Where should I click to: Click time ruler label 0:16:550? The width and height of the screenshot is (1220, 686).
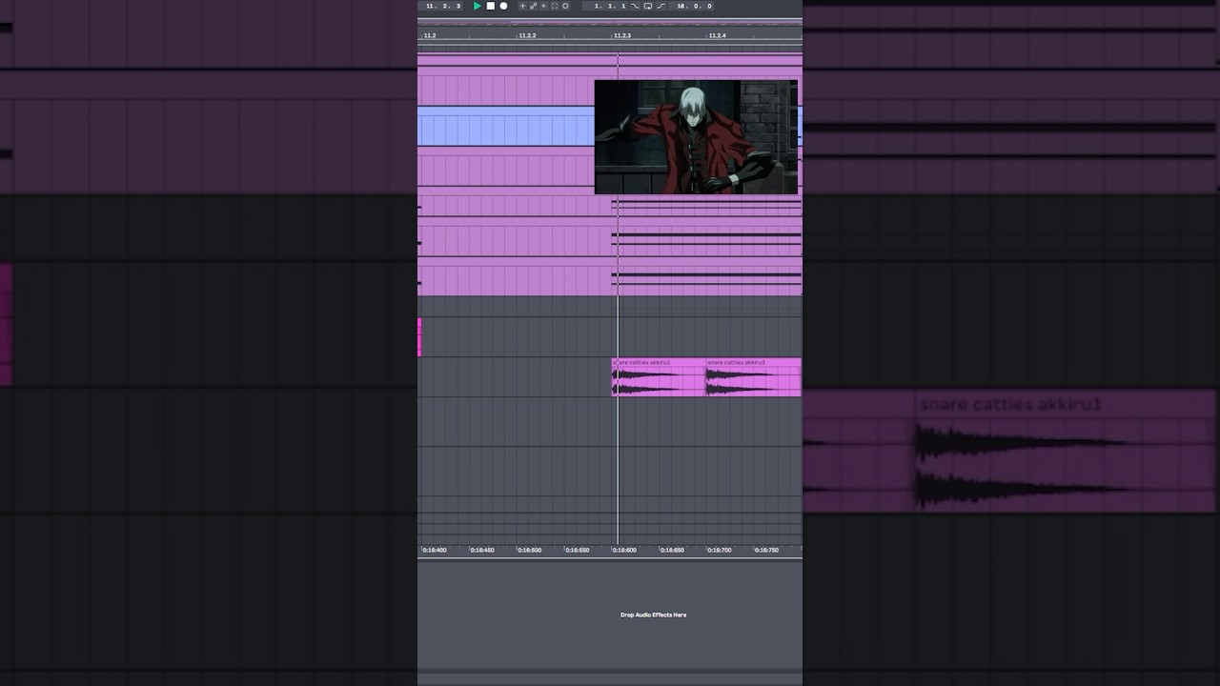coord(577,550)
